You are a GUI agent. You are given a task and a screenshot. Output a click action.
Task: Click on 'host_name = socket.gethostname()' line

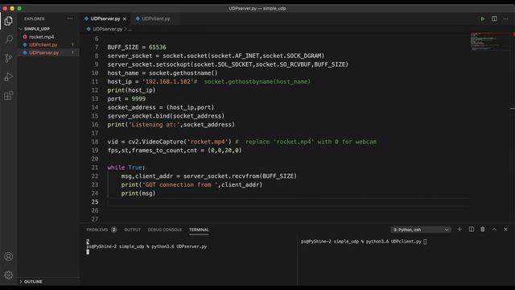[163, 73]
